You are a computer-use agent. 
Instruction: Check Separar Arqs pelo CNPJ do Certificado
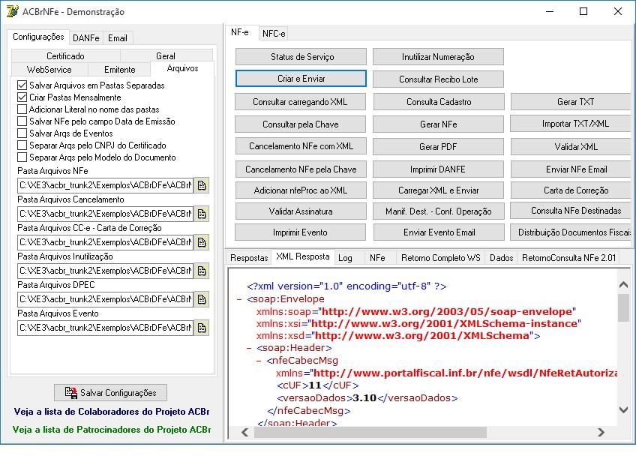click(x=22, y=145)
